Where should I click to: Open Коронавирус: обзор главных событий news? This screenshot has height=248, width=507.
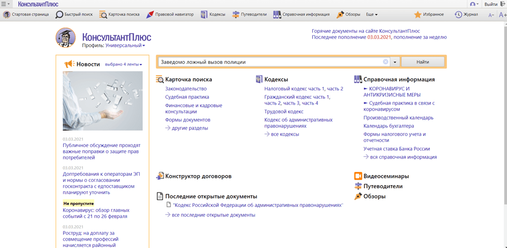96,213
